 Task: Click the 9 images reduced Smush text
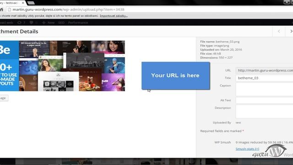point(264,143)
